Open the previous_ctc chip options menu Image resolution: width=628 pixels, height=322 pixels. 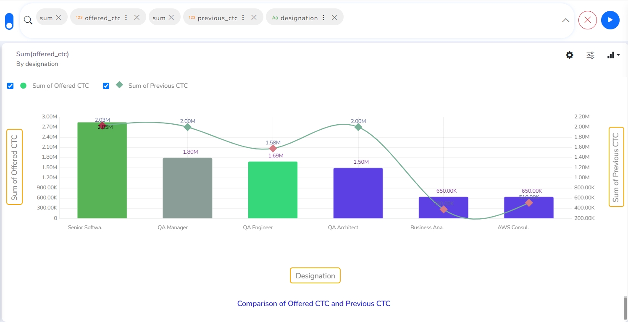243,18
